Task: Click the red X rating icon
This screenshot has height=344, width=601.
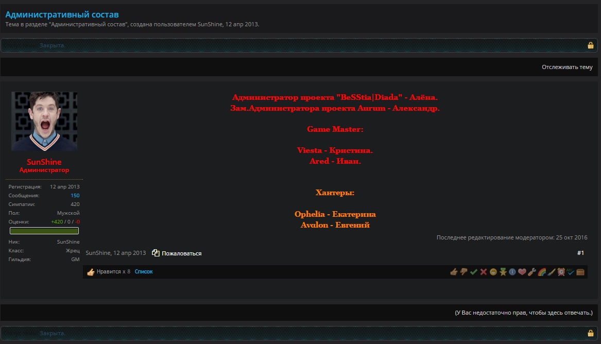Action: 483,272
